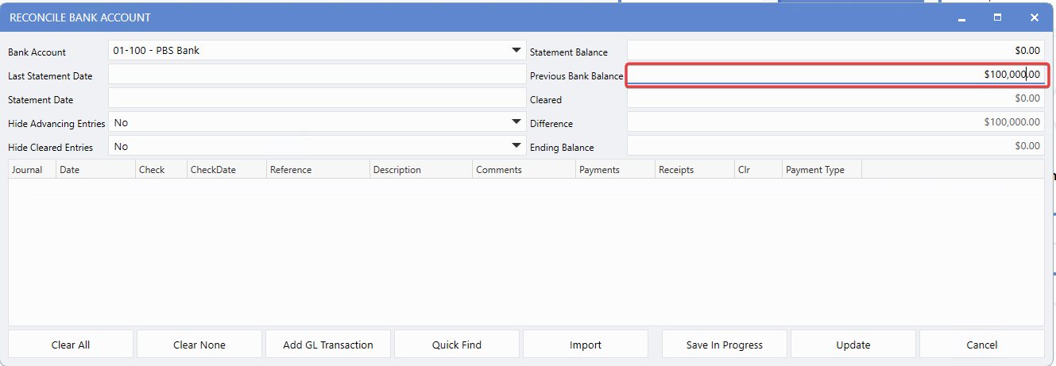Open the Bank Account dropdown
Viewport: 1056px width, 366px height.
(516, 51)
